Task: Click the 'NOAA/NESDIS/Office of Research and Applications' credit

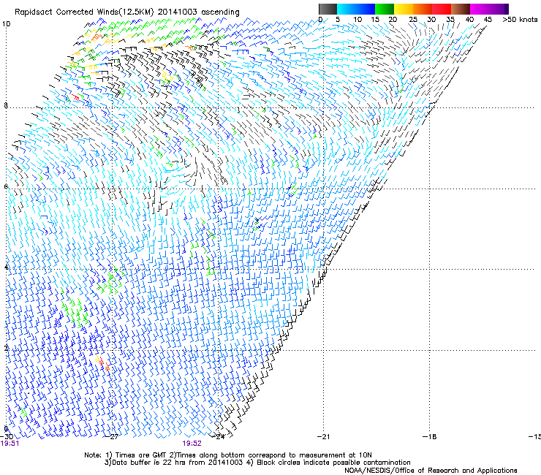Action: click(431, 471)
